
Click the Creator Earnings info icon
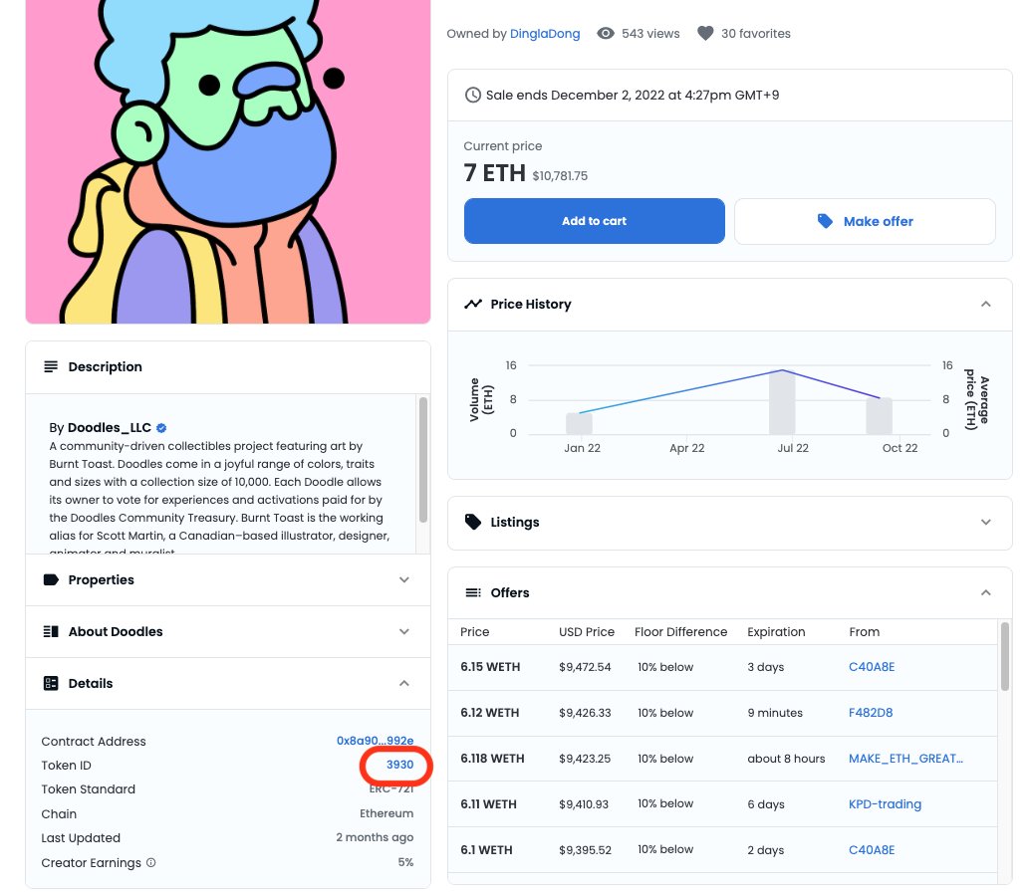pyautogui.click(x=150, y=862)
